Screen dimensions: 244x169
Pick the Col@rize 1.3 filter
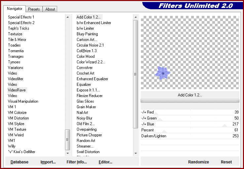coord(87,51)
